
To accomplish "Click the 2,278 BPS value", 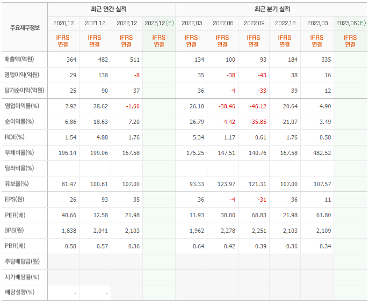I will (x=228, y=231).
